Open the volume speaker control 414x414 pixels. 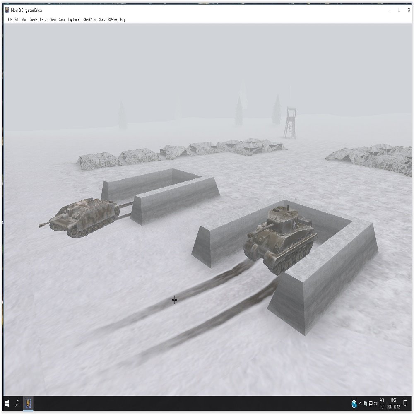point(375,403)
